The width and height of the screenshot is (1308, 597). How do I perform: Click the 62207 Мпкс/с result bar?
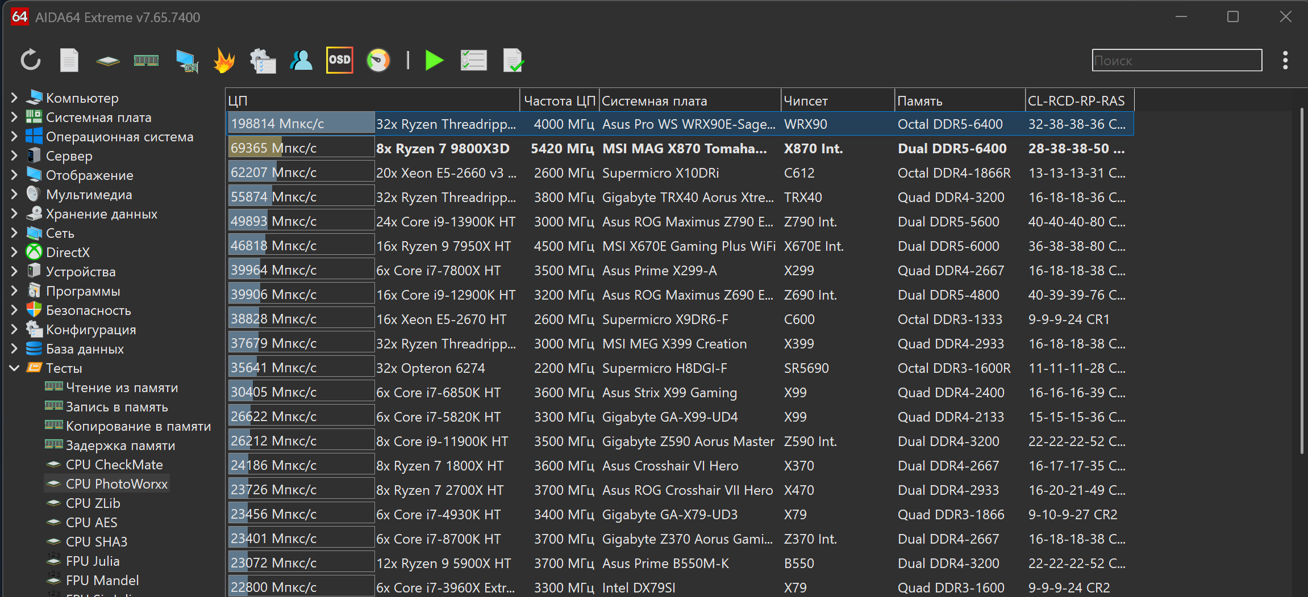(x=301, y=173)
